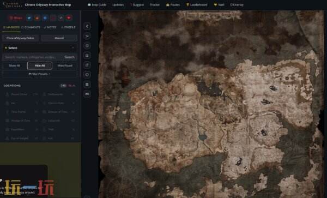Viewport: 327px width, 198px height.
Task: Click the discord button
Action: [x=59, y=38]
